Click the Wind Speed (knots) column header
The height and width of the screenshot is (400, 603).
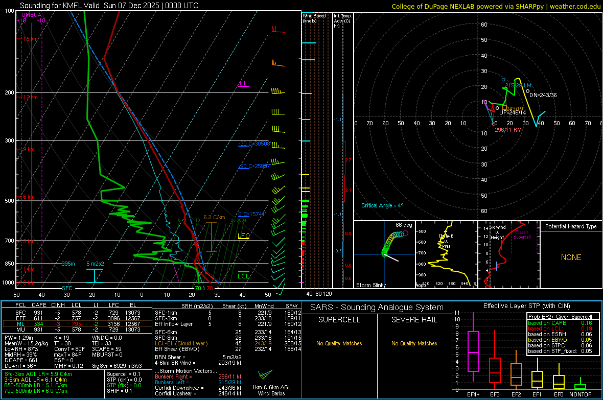tap(314, 18)
